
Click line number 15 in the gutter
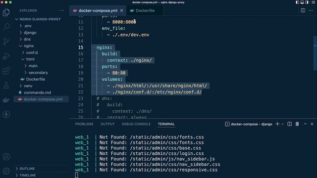click(x=81, y=47)
